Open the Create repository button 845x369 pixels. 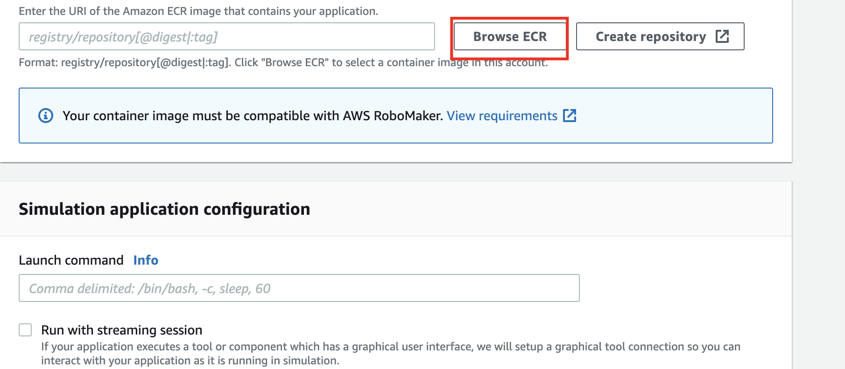tap(651, 36)
